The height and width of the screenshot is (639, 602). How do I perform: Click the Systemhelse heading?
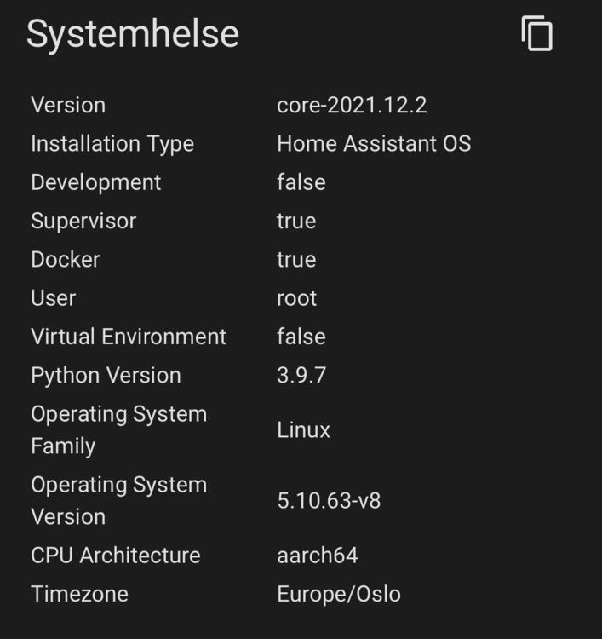133,34
